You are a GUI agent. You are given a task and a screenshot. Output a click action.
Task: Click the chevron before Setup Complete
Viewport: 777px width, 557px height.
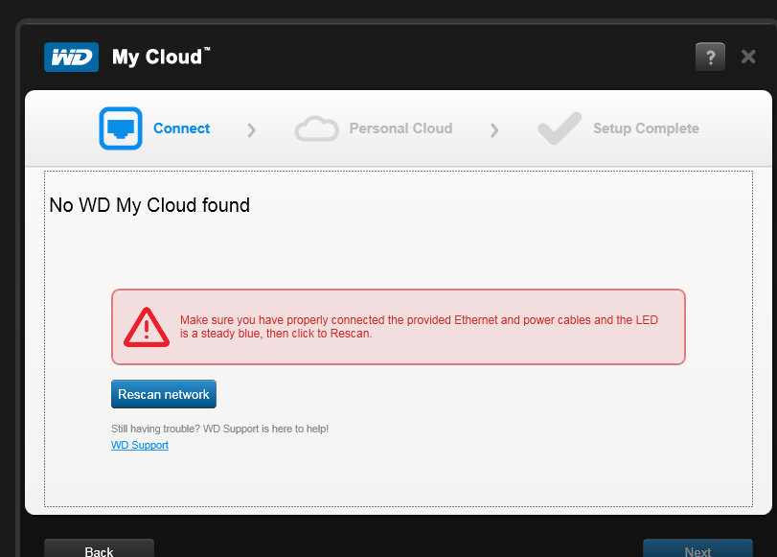494,129
